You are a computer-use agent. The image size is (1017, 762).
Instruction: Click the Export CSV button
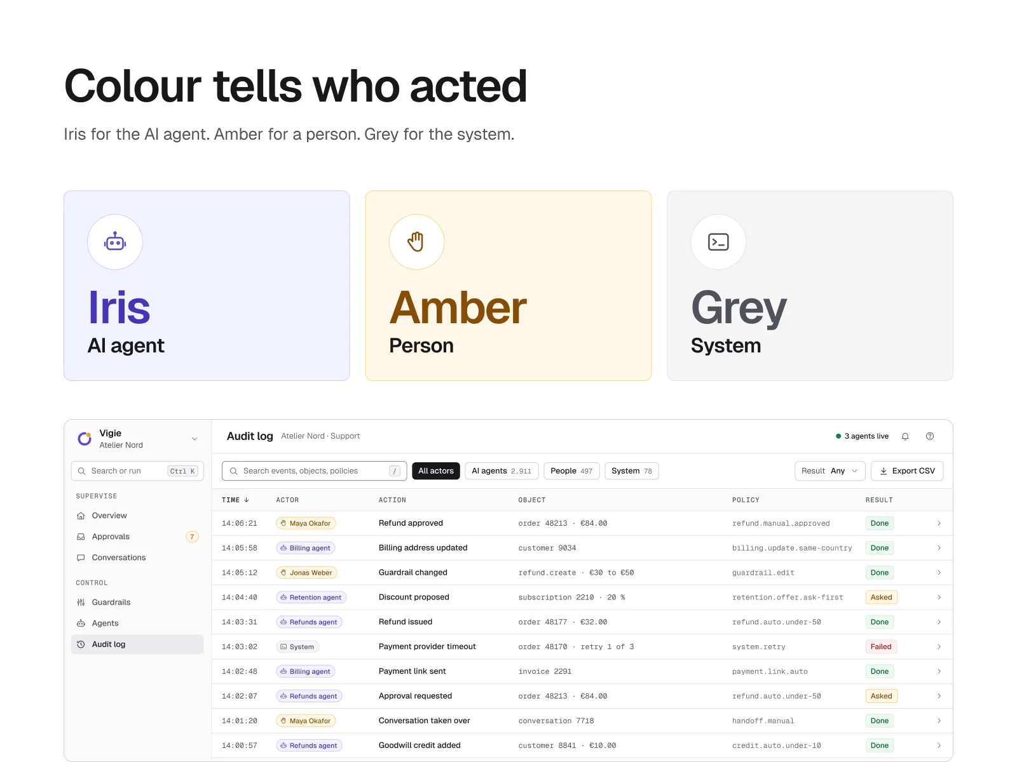[x=907, y=471]
